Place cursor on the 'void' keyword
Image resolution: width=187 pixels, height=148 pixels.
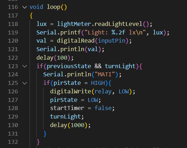point(36,7)
